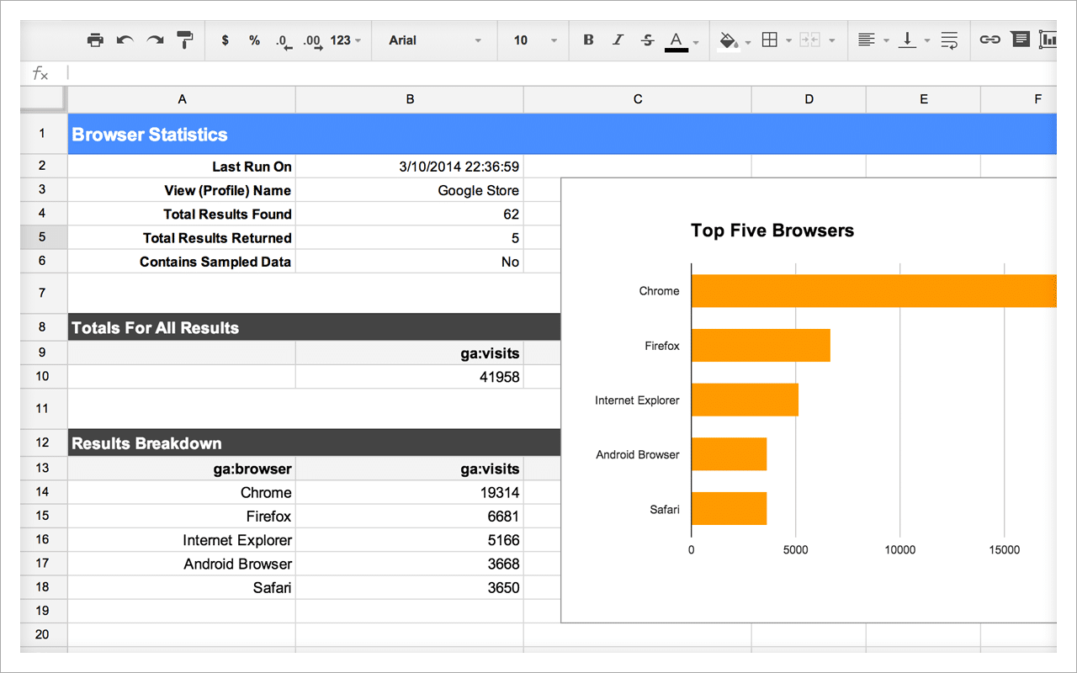Apply the paint format tool
Image resolution: width=1077 pixels, height=673 pixels.
[184, 40]
